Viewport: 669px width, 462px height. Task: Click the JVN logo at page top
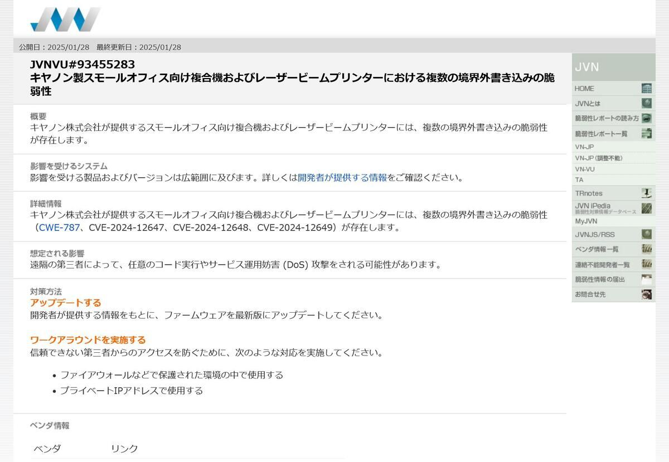coord(65,20)
